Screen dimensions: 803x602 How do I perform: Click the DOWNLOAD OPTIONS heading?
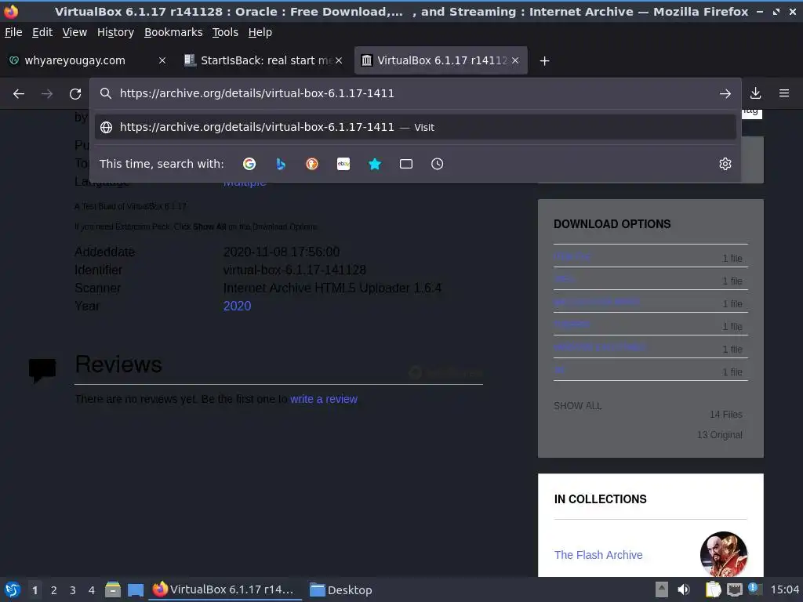click(612, 223)
